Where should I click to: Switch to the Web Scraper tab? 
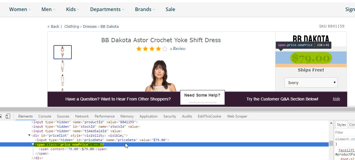tap(237, 116)
